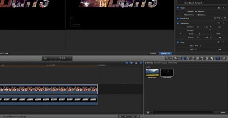Open the Titles browser T icon
Screen dimensions: 228x118
(x=202, y=58)
